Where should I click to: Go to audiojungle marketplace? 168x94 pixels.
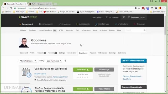click(83, 24)
